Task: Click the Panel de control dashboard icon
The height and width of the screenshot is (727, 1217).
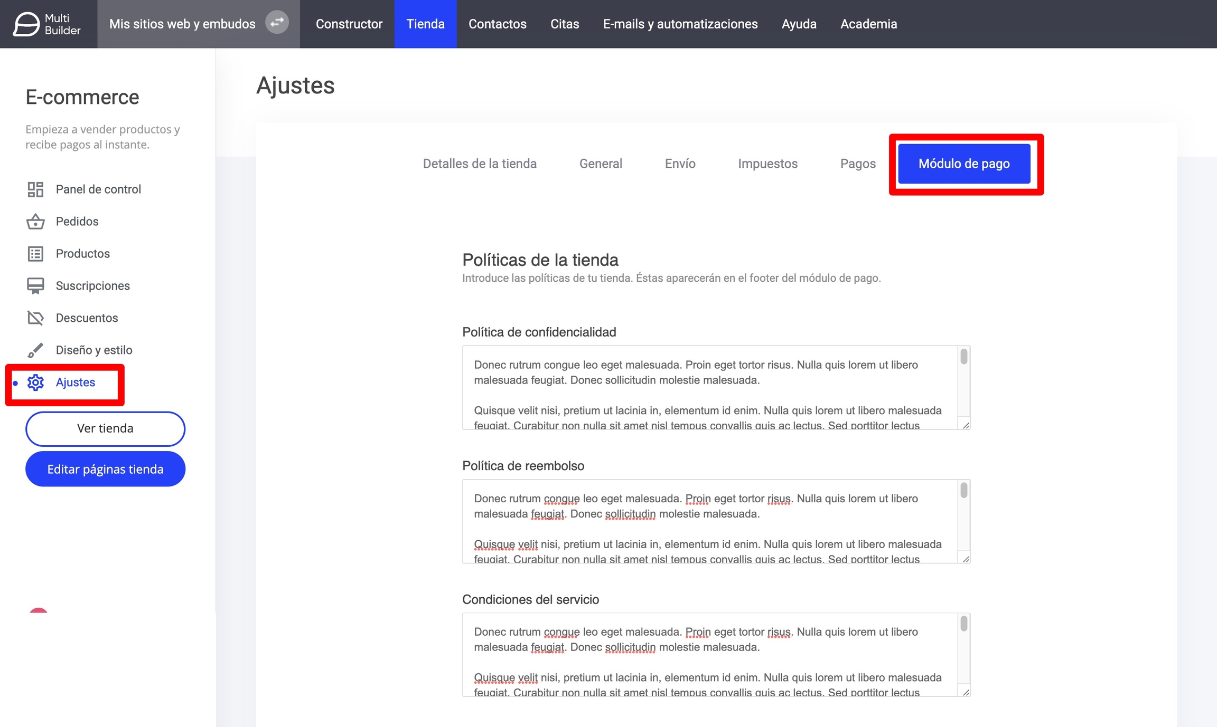Action: 35,189
